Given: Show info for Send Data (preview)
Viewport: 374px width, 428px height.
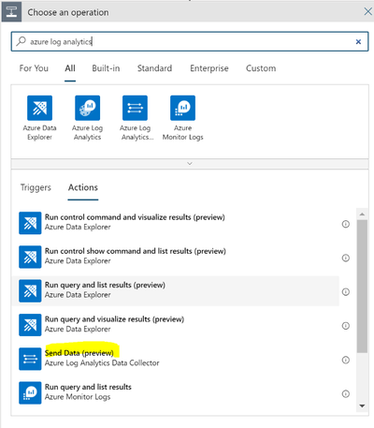Looking at the screenshot, I should [x=346, y=360].
